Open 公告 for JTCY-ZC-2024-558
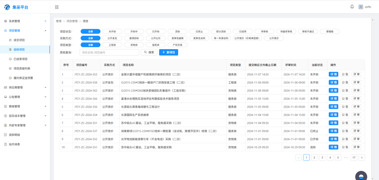 pos(345,82)
